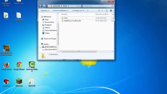Show more toolbar commands chevron
Screen dimensions: 167x94
point(88,10)
